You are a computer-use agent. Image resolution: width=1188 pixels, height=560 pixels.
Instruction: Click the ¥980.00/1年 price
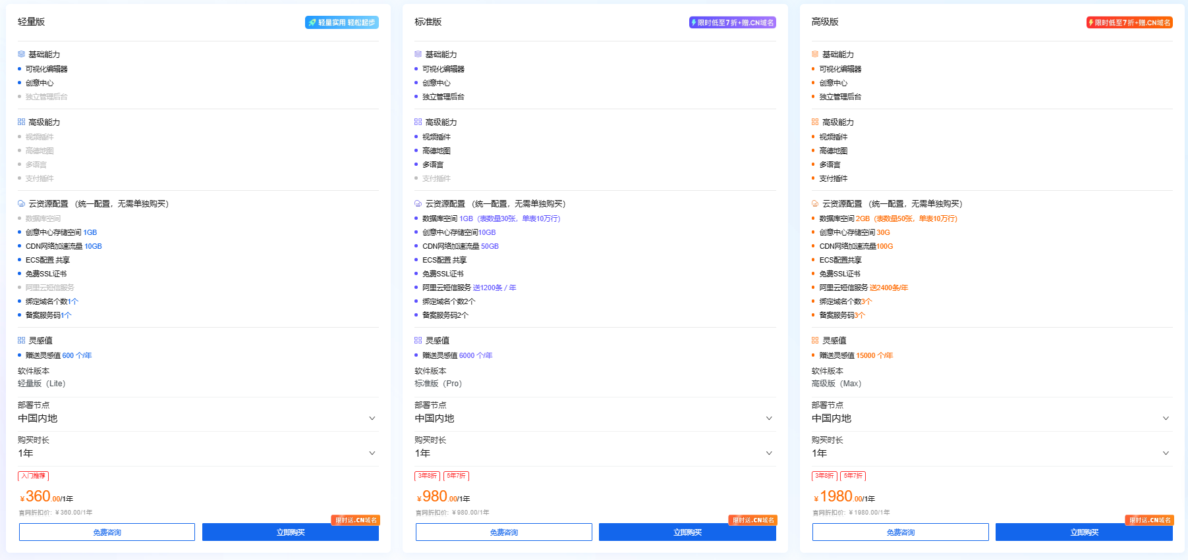(443, 496)
